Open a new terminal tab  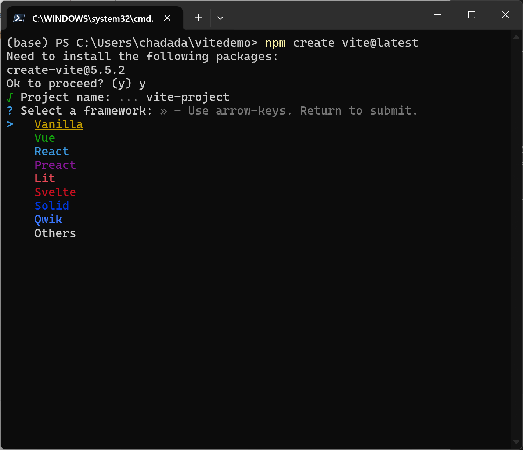coord(198,18)
